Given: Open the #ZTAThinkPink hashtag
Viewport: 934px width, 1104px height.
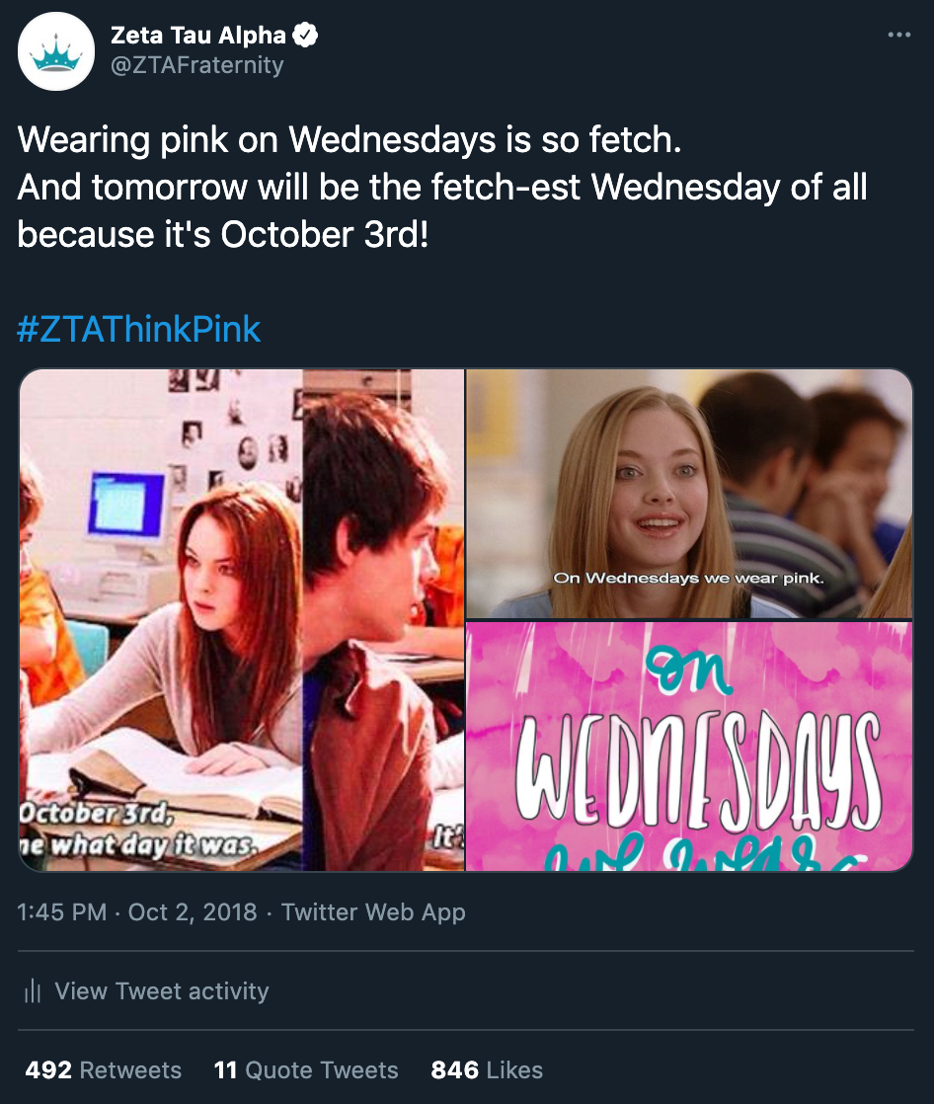Looking at the screenshot, I should 138,329.
